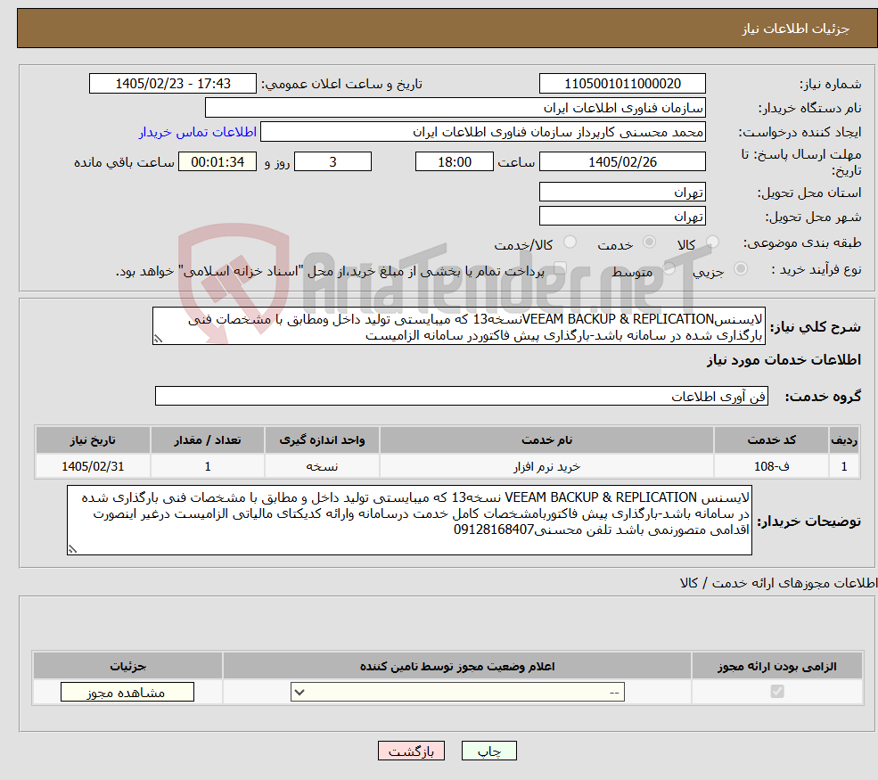
Task: Click column header نام خدمت
Action: pos(546,440)
